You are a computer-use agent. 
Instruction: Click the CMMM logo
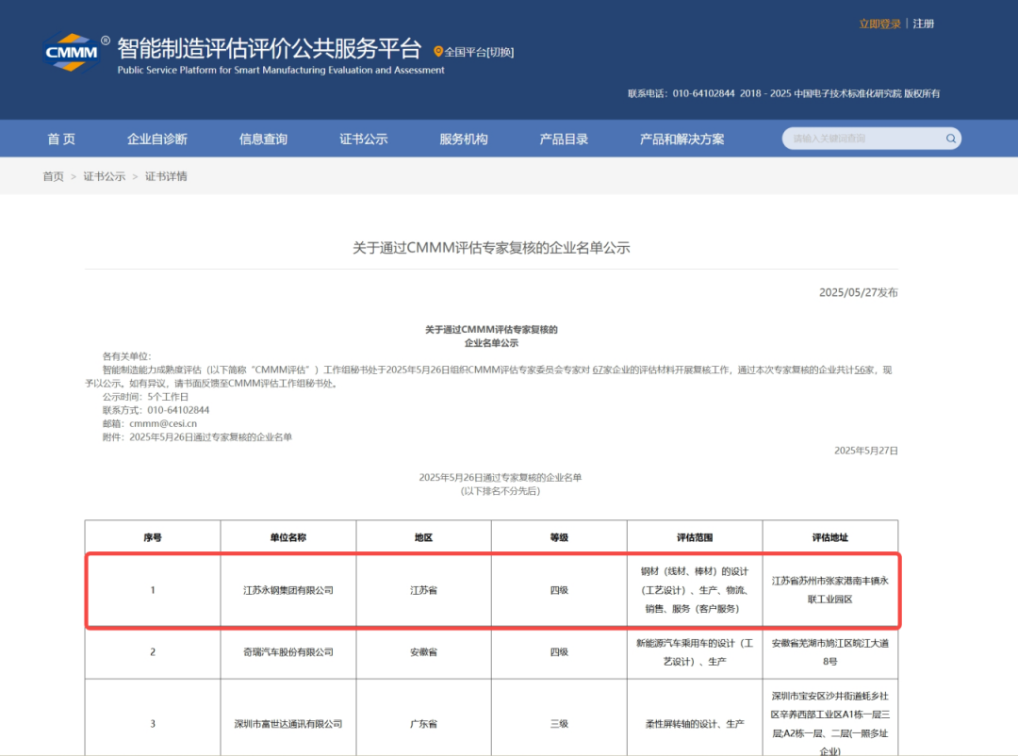[x=72, y=52]
